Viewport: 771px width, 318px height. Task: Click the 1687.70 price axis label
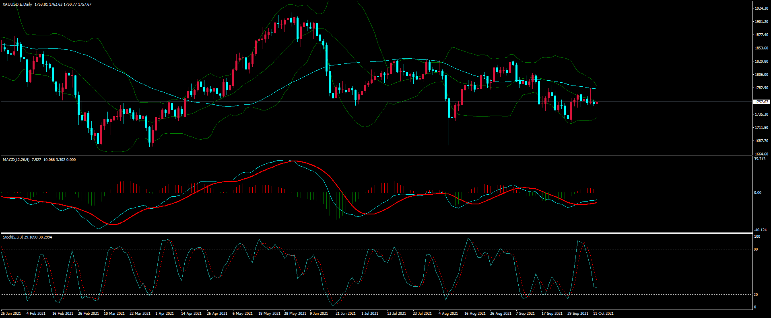[761, 141]
